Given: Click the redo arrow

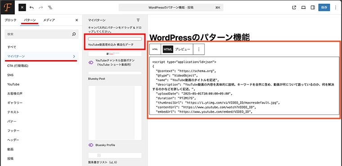Looking at the screenshot, I should 41,7.
